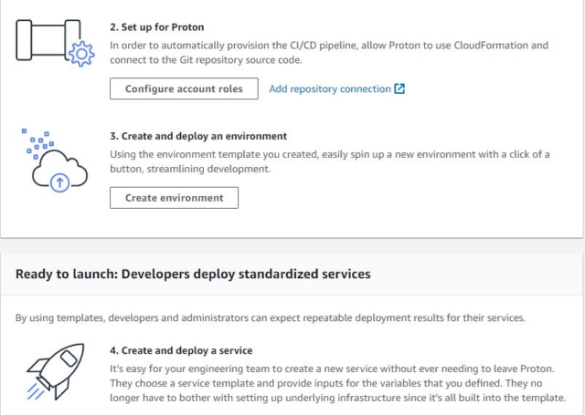Click the cloud illustration beside Create and deploy an environment

pos(55,161)
